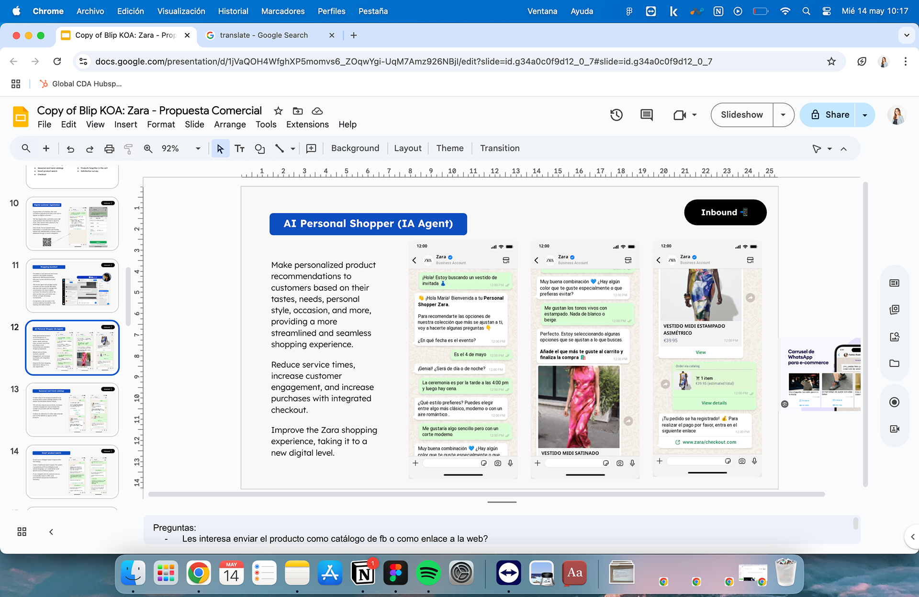Select the line tool
Viewport: 919px width, 597px height.
point(280,148)
